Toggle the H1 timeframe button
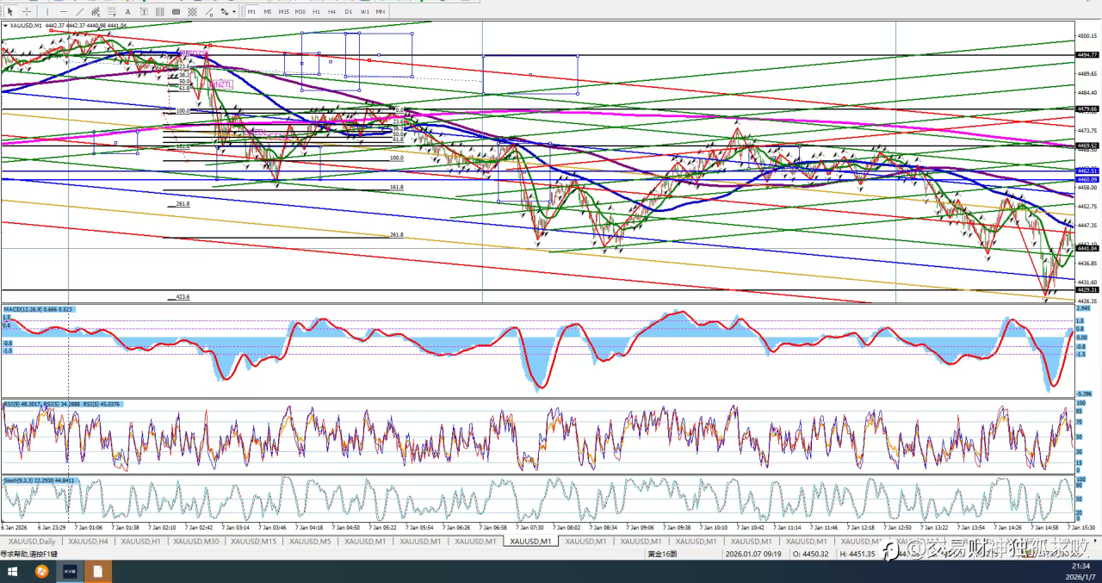Viewport: 1102px width, 583px height. (x=316, y=12)
